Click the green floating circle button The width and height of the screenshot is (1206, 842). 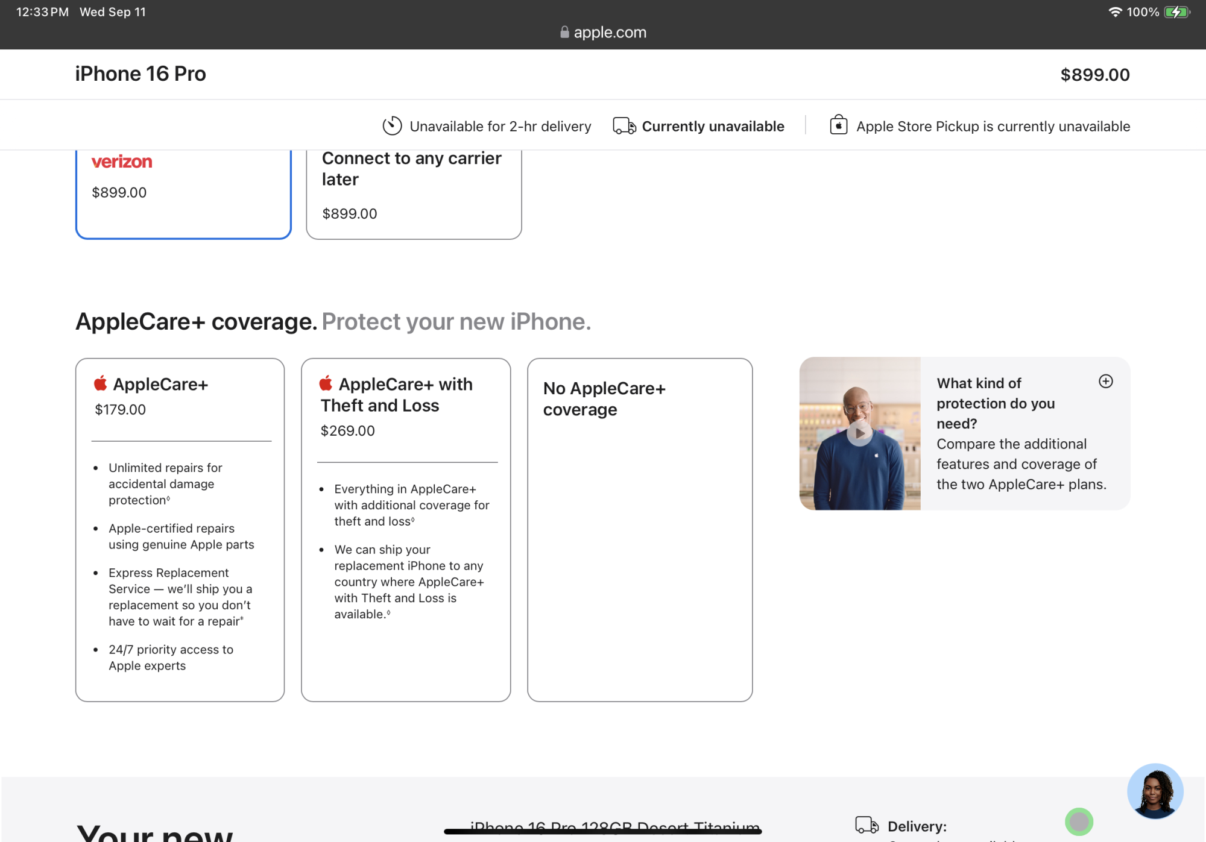tap(1079, 822)
